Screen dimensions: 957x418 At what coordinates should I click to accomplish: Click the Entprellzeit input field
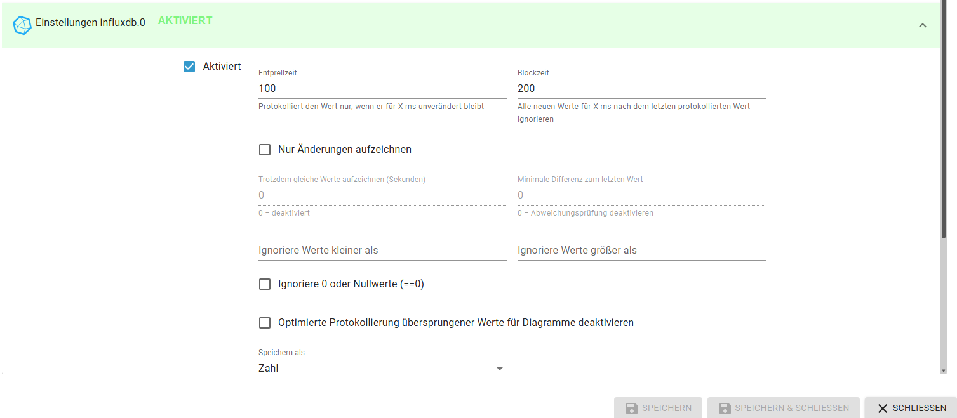tap(381, 88)
